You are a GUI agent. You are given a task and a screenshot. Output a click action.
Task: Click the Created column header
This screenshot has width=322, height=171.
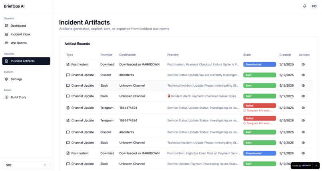click(x=285, y=55)
